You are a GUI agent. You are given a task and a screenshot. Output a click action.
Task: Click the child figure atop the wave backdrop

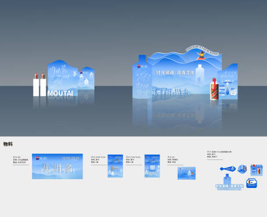(201, 55)
